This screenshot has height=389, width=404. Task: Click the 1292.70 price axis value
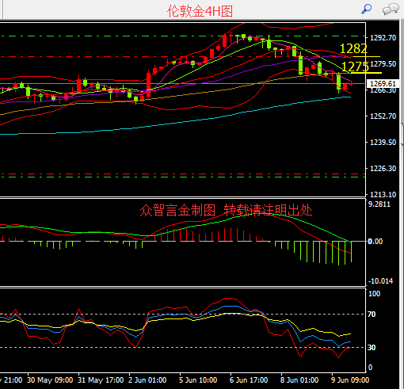click(x=383, y=38)
